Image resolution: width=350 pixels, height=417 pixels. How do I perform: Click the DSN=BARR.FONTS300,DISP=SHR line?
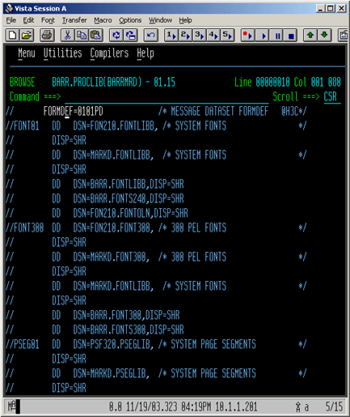click(x=129, y=330)
